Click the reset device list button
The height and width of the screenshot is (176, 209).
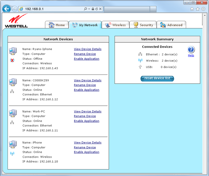click(157, 78)
